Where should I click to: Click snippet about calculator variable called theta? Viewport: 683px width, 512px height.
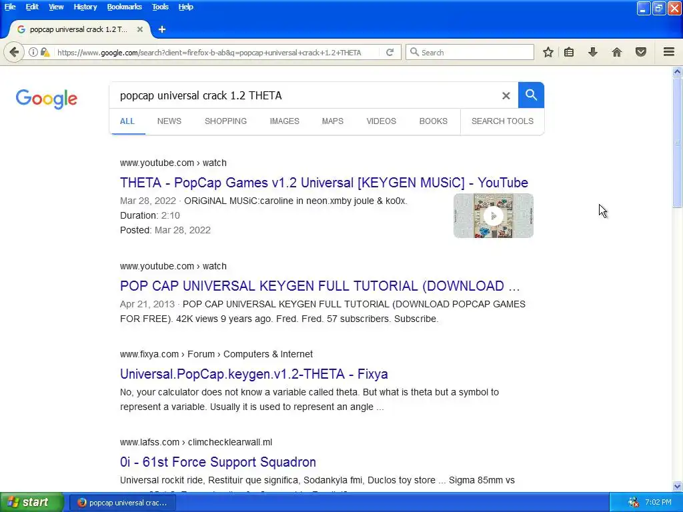(x=309, y=399)
